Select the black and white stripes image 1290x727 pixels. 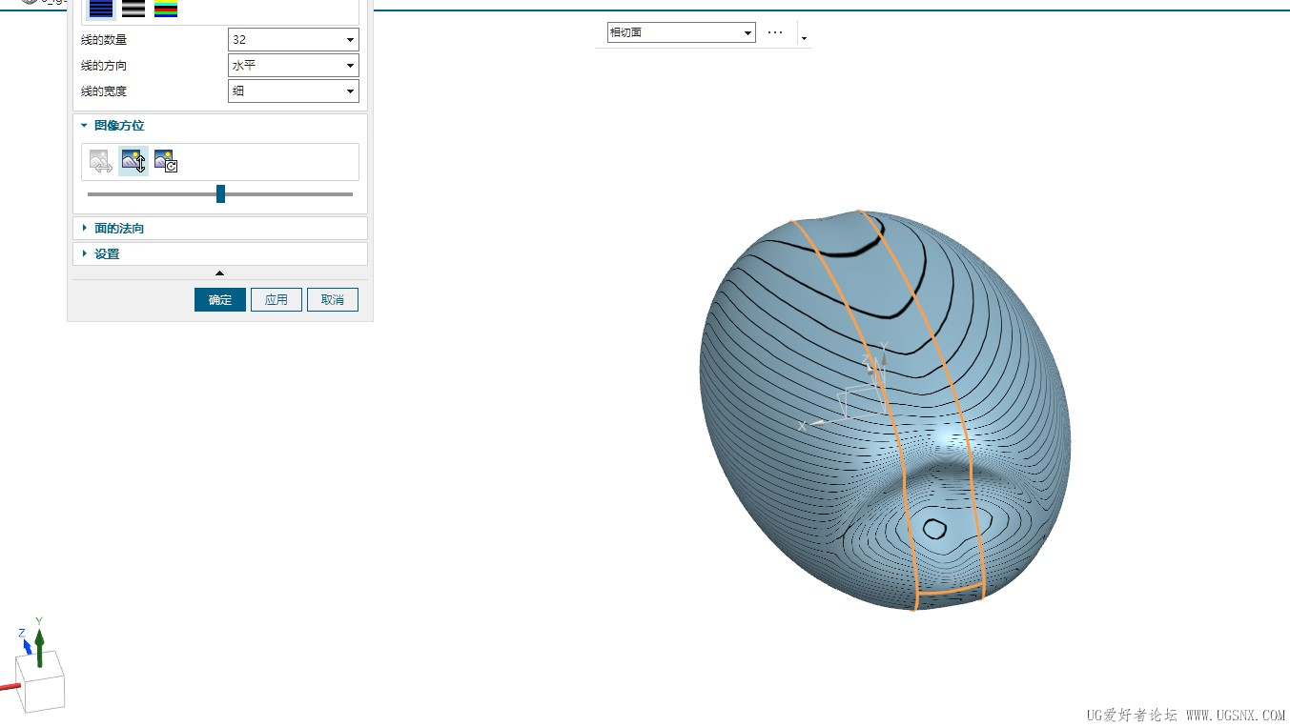(133, 9)
